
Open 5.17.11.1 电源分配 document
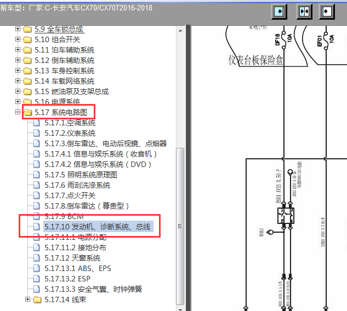click(x=76, y=237)
